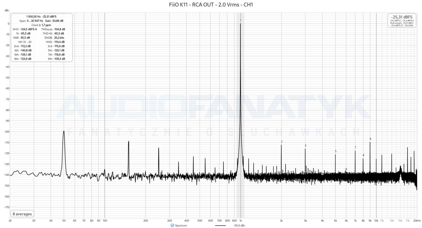Click the 'N: -95,5 dB' noise value

click(23, 34)
